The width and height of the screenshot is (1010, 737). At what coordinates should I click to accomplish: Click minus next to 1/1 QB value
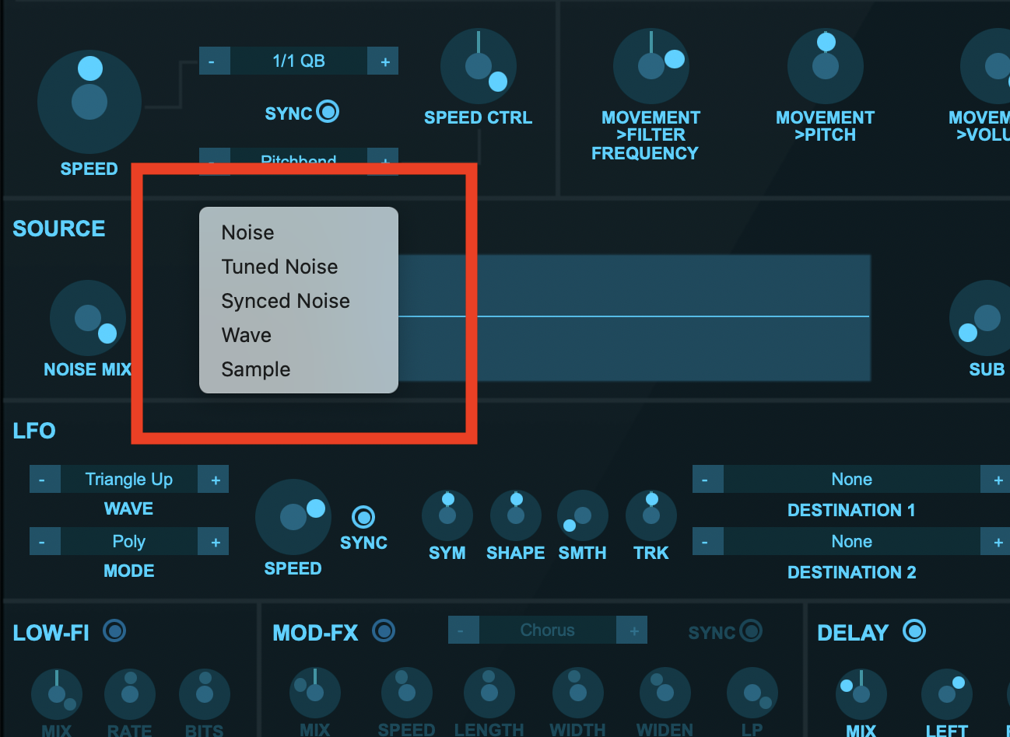click(x=213, y=61)
